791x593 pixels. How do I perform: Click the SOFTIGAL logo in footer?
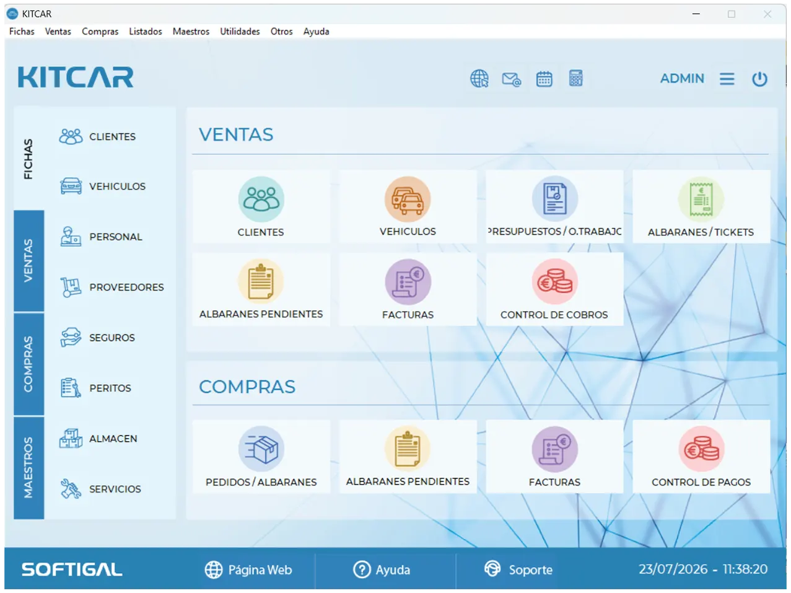tap(72, 569)
